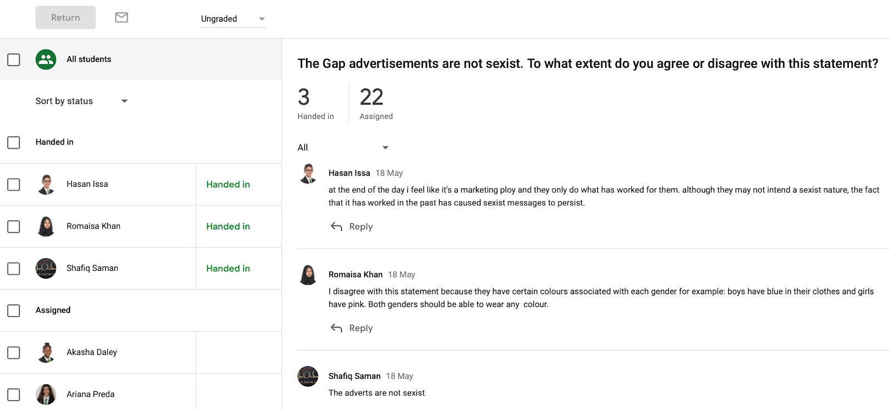
Task: Click 18 May date on Romaisa's answer
Action: pyautogui.click(x=402, y=275)
